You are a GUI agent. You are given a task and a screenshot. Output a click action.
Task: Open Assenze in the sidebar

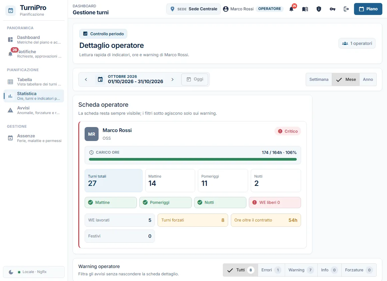[x=34, y=138]
